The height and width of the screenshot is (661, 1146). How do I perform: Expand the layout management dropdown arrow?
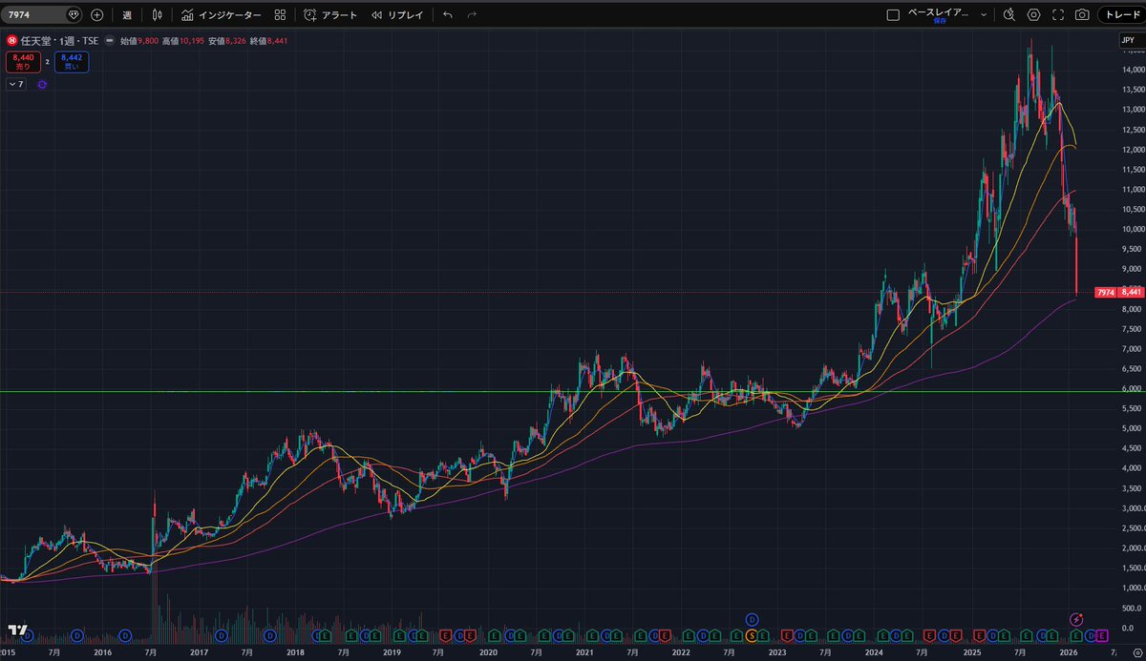[983, 15]
